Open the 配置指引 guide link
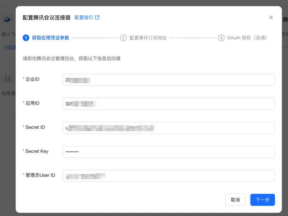This screenshot has height=216, width=288. (84, 18)
